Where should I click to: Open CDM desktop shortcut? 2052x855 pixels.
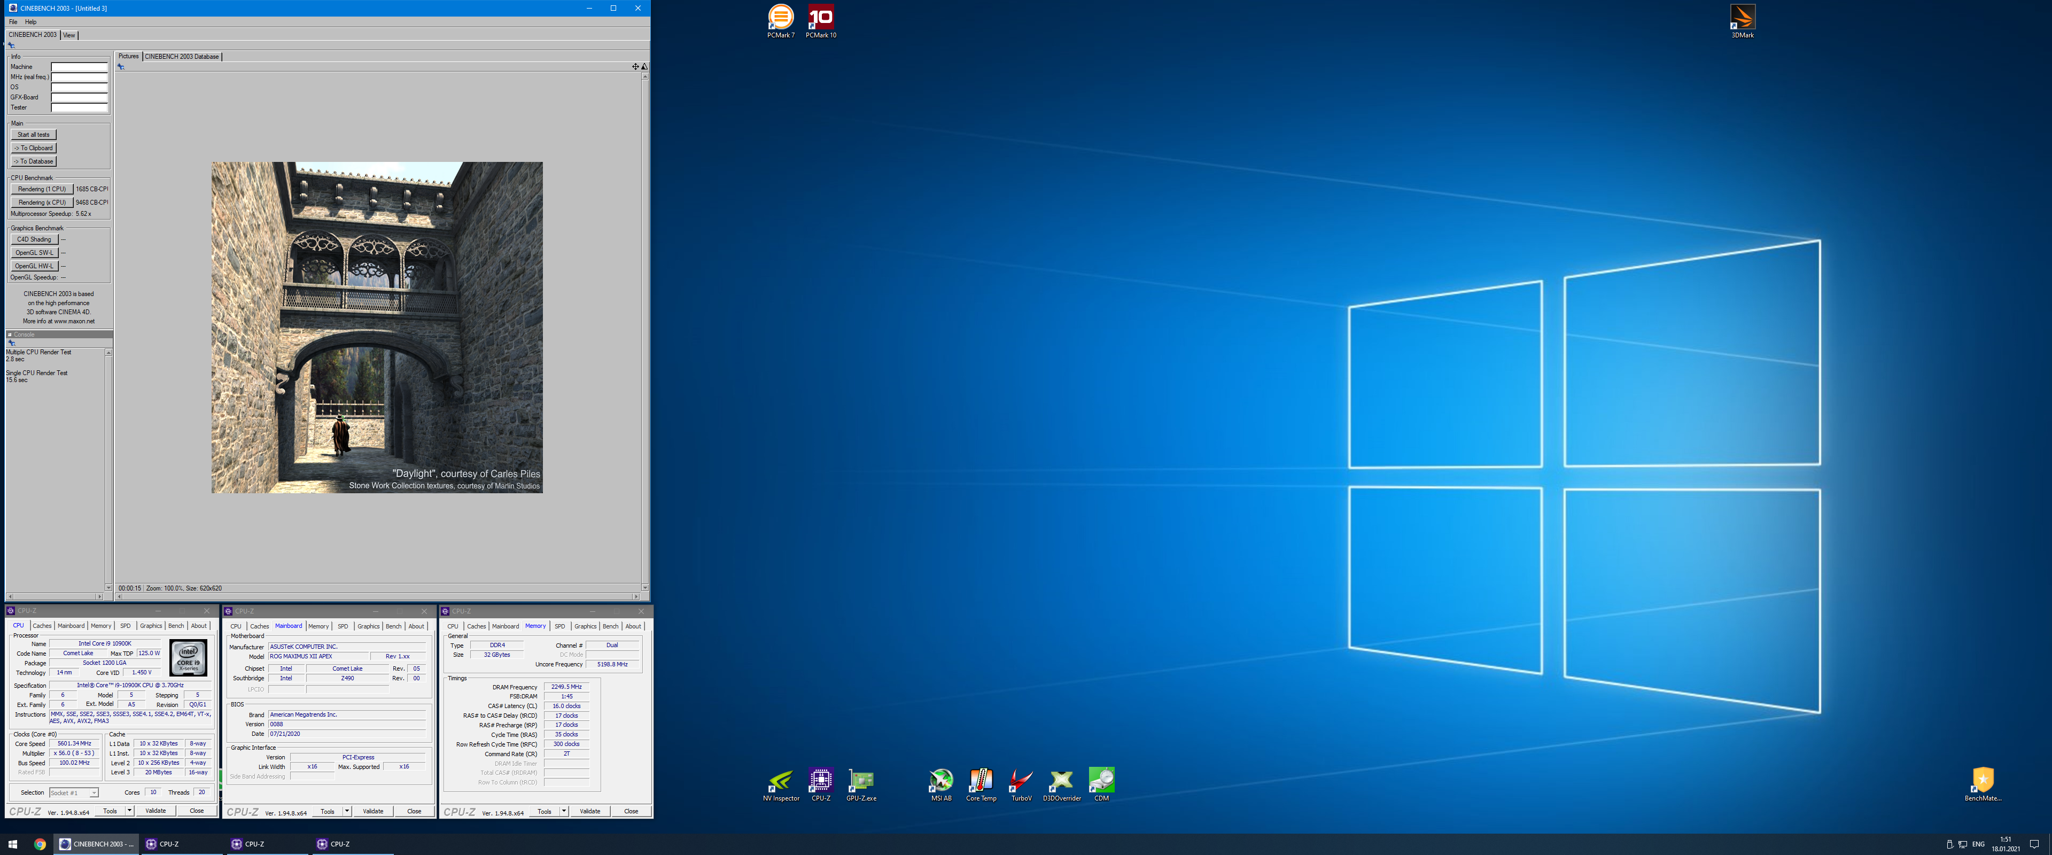1102,785
